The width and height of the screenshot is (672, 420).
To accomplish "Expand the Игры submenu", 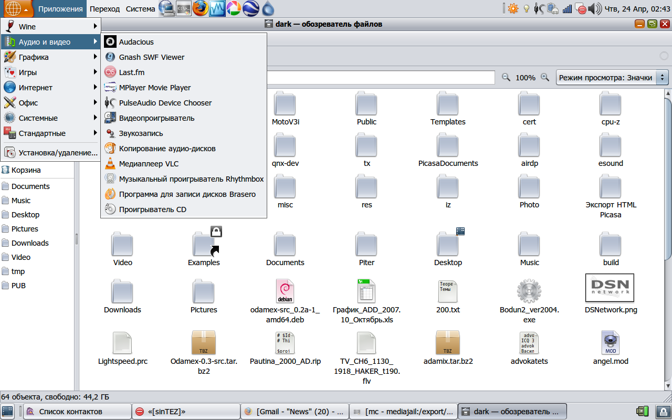I will point(50,72).
